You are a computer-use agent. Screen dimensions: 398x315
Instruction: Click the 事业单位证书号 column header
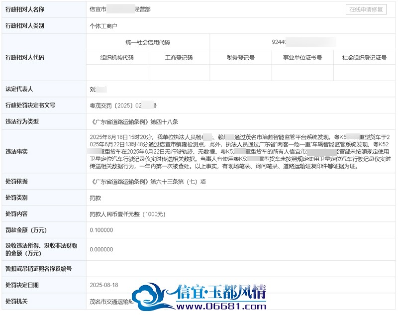(302, 58)
